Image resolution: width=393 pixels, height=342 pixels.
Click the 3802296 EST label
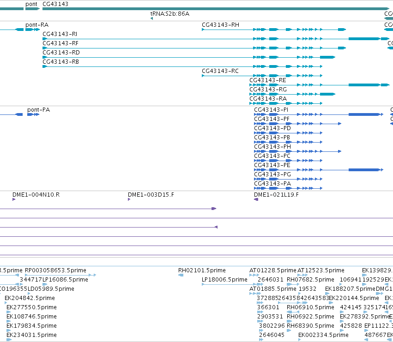coord(272,326)
